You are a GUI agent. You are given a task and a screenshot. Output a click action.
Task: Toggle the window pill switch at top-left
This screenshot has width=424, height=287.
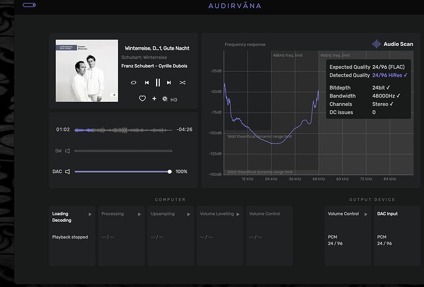[x=29, y=5]
